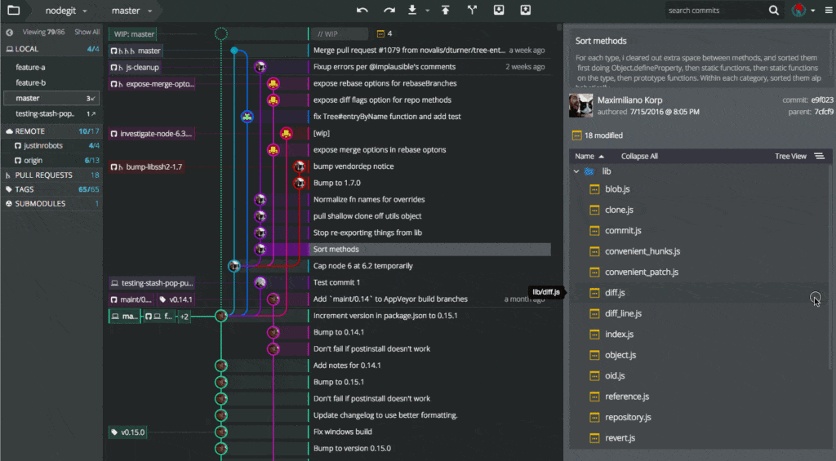The image size is (836, 461).
Task: Click the Redo arrow icon in toolbar
Action: tap(389, 10)
